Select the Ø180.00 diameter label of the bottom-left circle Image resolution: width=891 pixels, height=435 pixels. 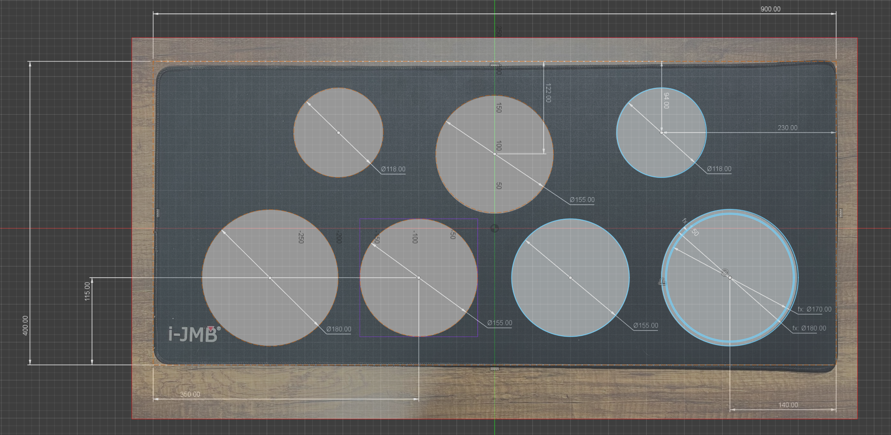(x=339, y=329)
